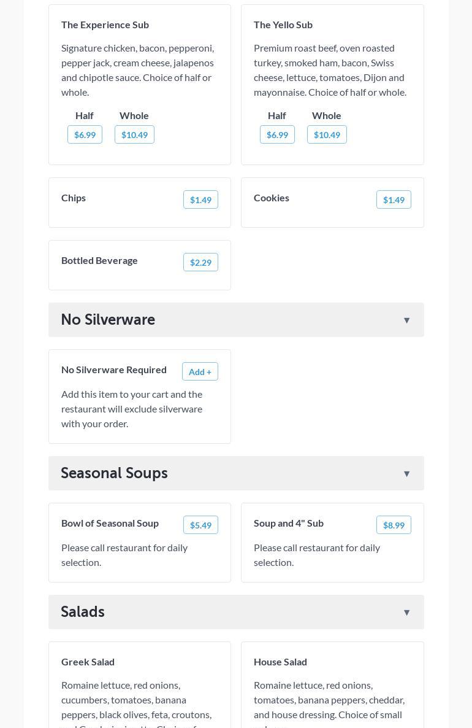
Task: Add Cookies for $1.49
Action: (394, 199)
